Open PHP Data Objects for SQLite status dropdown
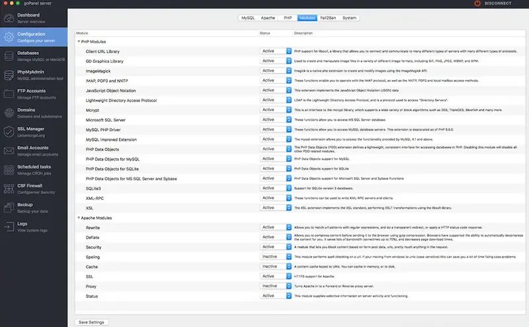Image resolution: width=529 pixels, height=327 pixels. [276, 169]
